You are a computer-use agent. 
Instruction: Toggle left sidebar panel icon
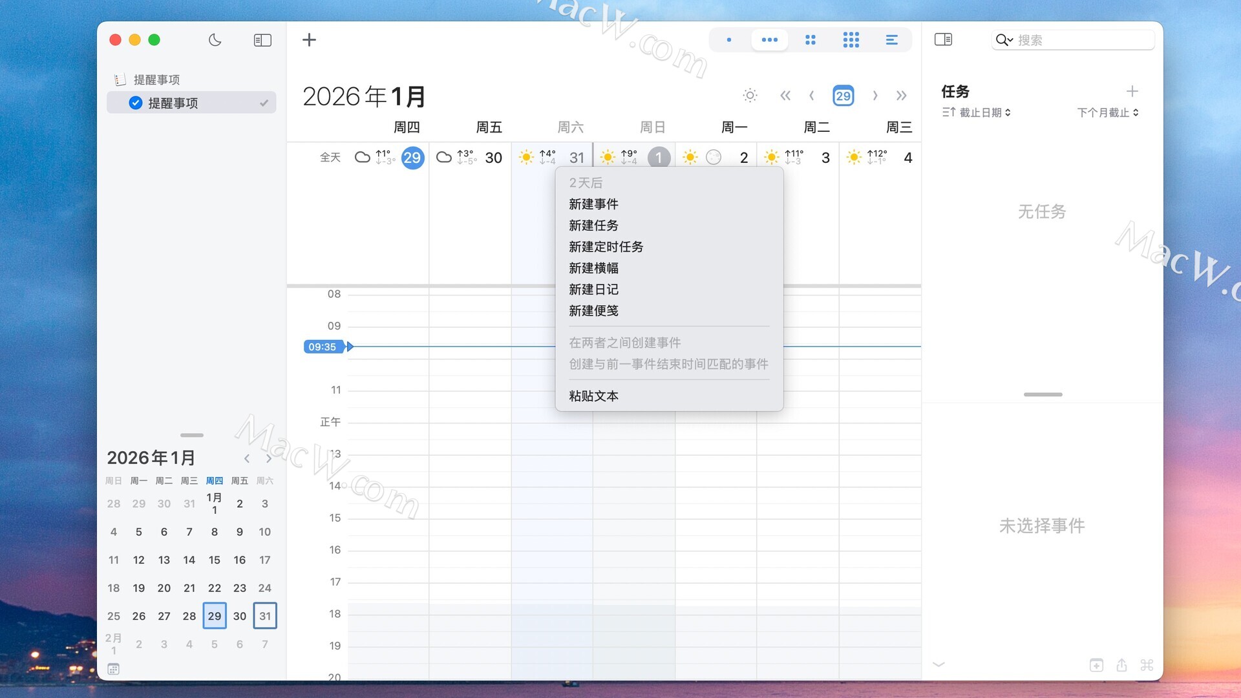(x=262, y=40)
